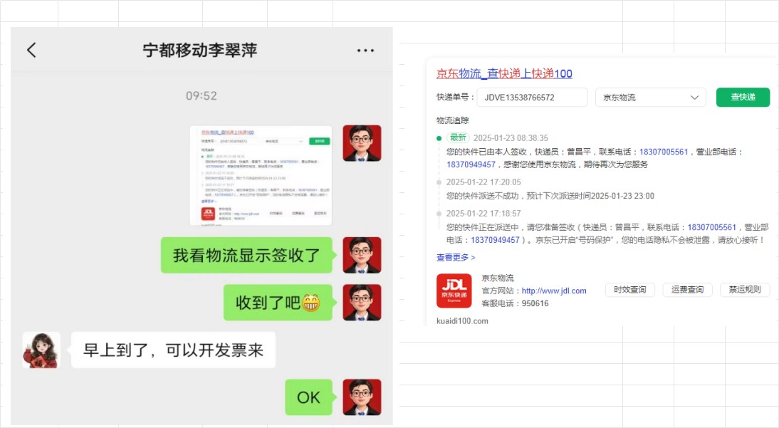Image resolution: width=779 pixels, height=428 pixels.
Task: Click the chat title "宁都移动李翠萍"
Action: pyautogui.click(x=199, y=51)
